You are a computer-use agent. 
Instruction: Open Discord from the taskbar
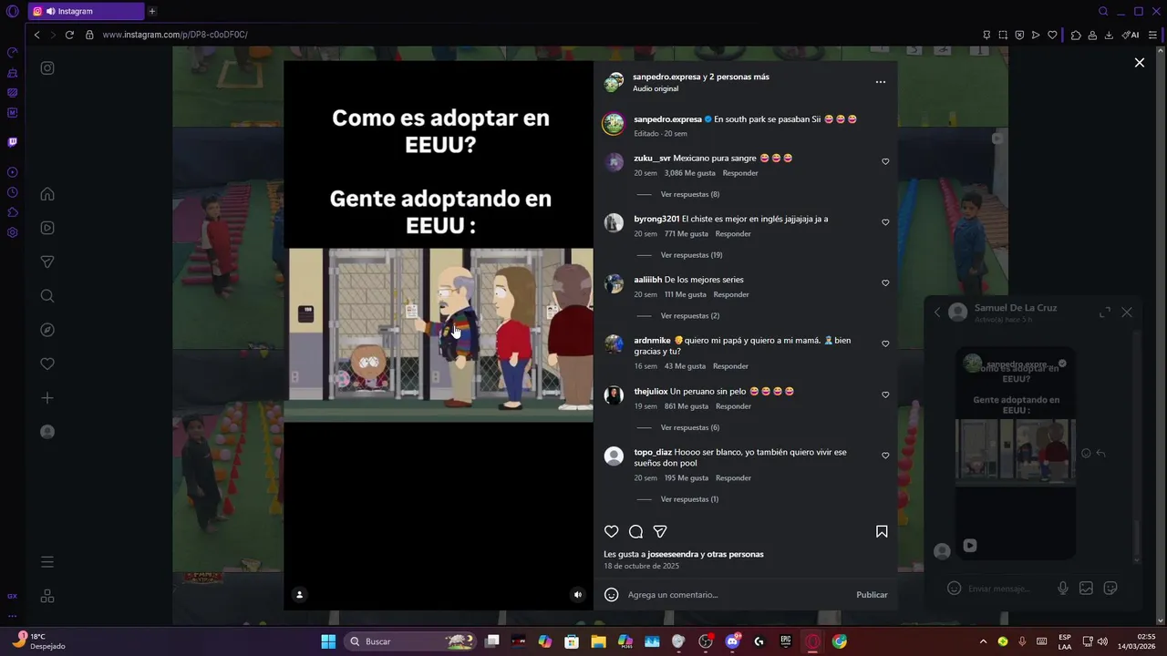click(732, 641)
